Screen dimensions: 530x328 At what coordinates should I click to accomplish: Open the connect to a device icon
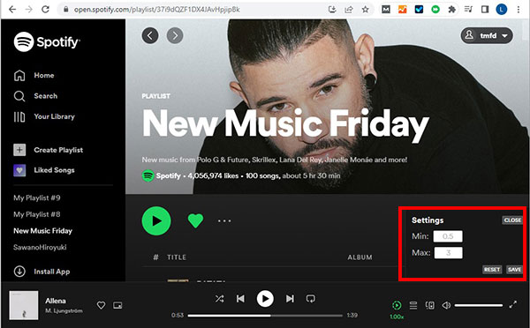coord(430,305)
